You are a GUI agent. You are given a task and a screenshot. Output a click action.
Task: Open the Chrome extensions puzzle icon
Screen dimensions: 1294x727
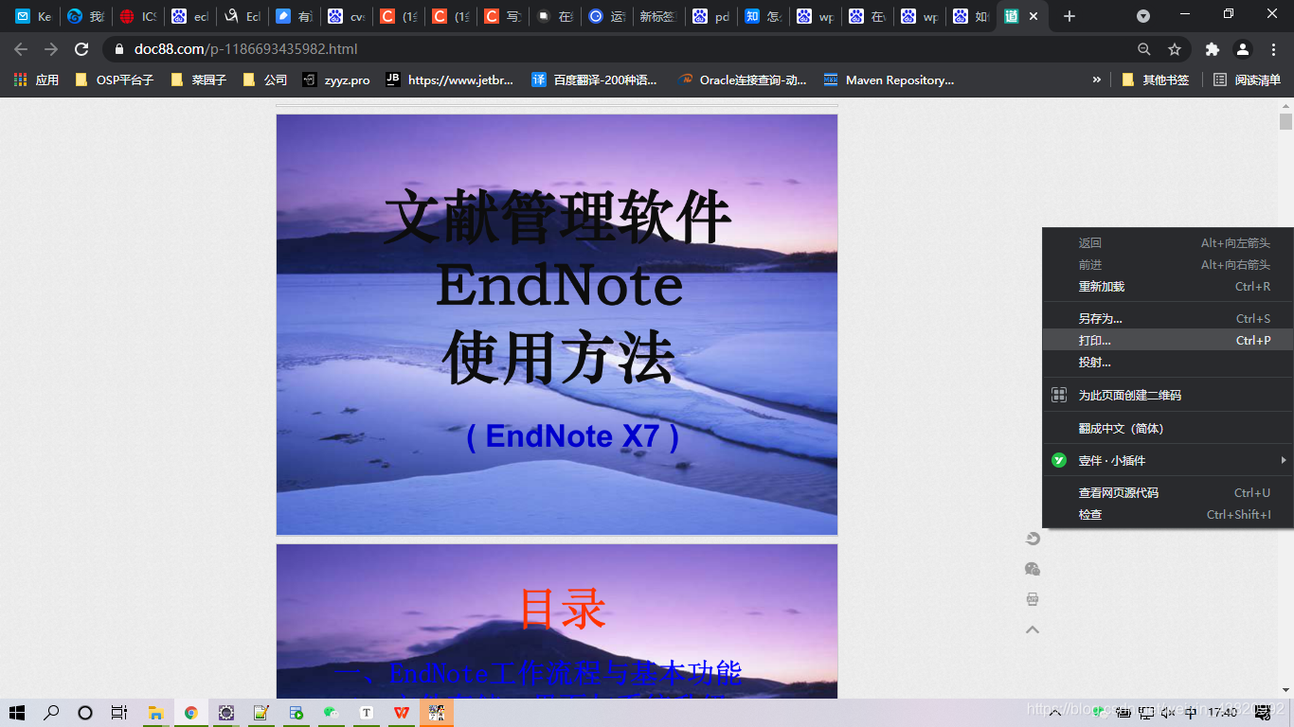pos(1212,49)
